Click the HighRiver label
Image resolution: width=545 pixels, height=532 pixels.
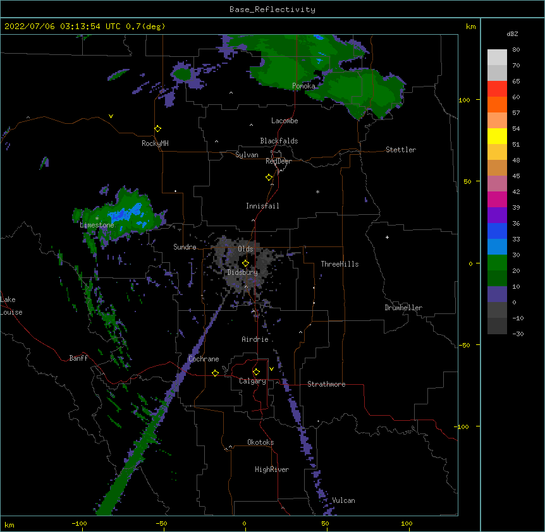(x=272, y=469)
